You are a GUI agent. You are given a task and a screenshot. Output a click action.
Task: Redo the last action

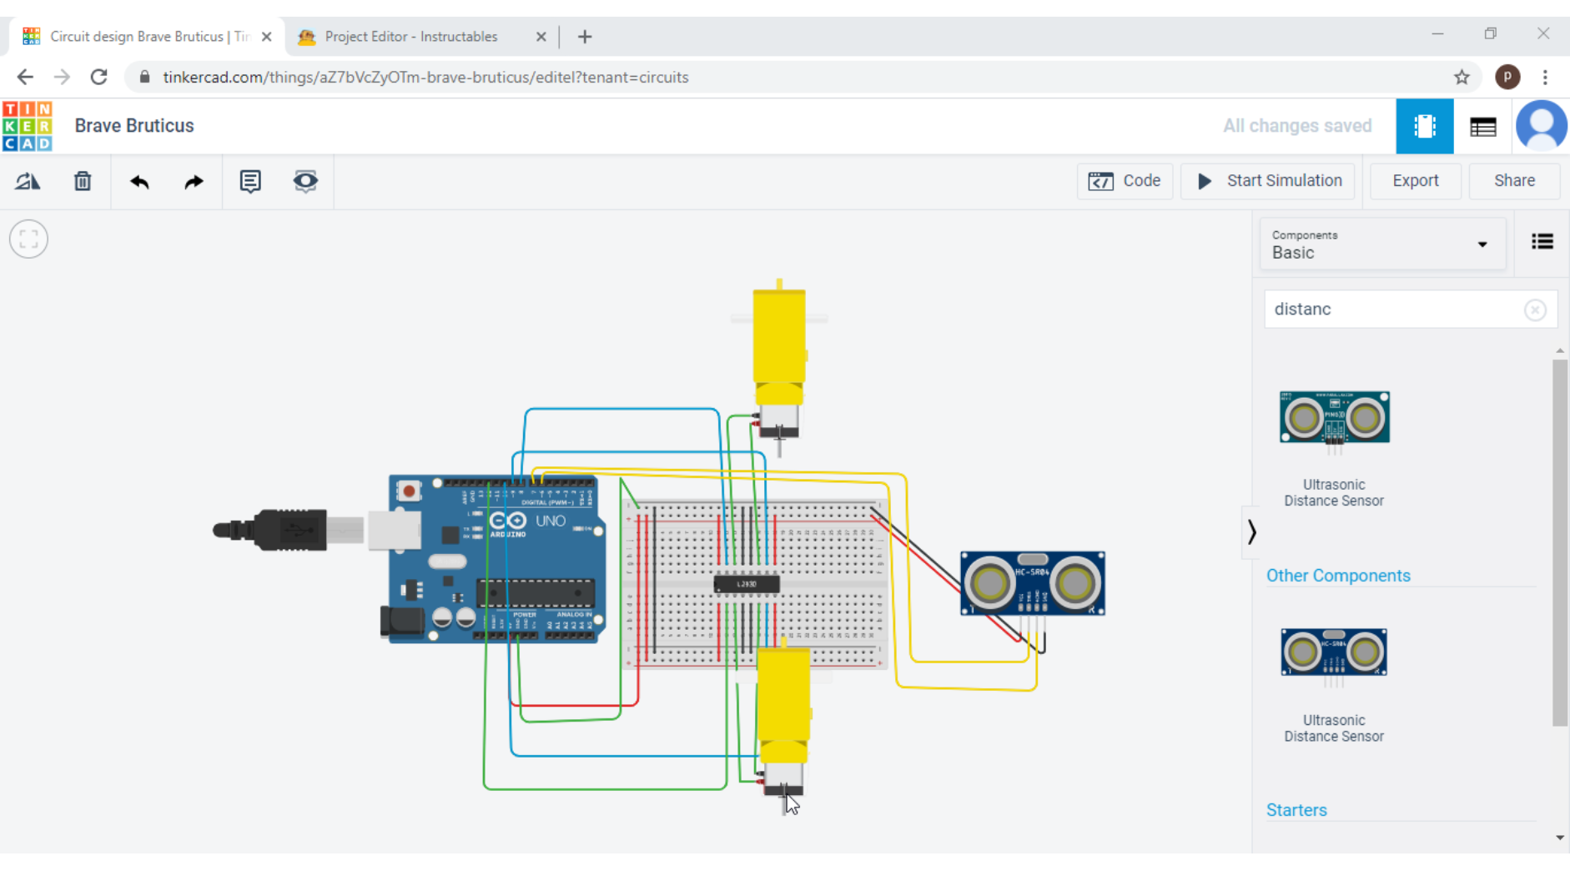[194, 181]
